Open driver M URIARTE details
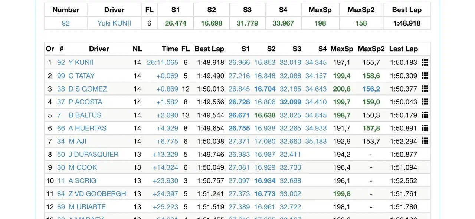The image size is (475, 219). click(x=87, y=207)
